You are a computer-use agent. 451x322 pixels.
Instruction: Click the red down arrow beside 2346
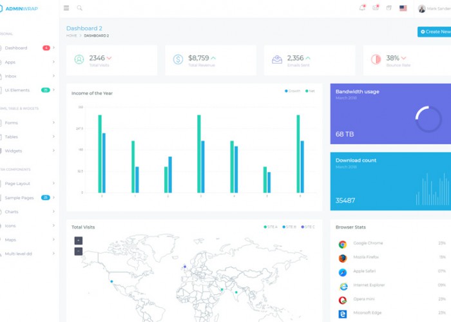[109, 58]
